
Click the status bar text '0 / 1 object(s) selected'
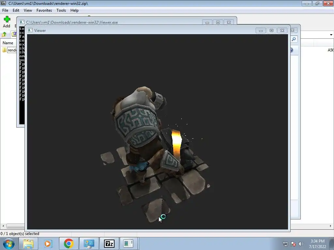click(20, 234)
